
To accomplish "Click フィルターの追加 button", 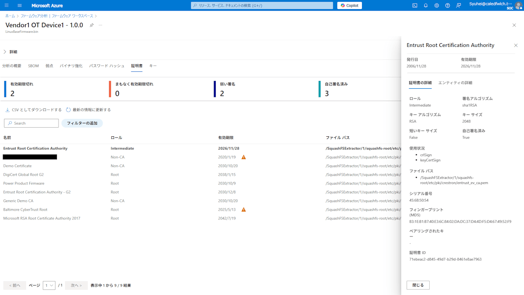I will coord(82,123).
